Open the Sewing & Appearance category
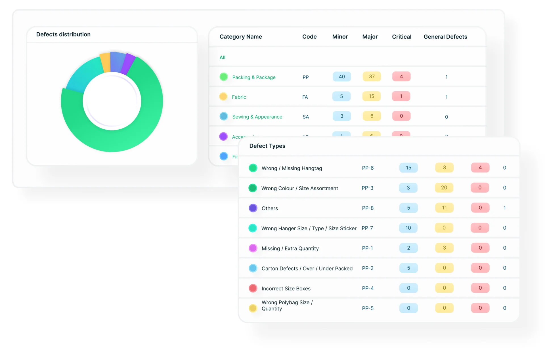Screen dimensions: 545x348 coord(257,117)
